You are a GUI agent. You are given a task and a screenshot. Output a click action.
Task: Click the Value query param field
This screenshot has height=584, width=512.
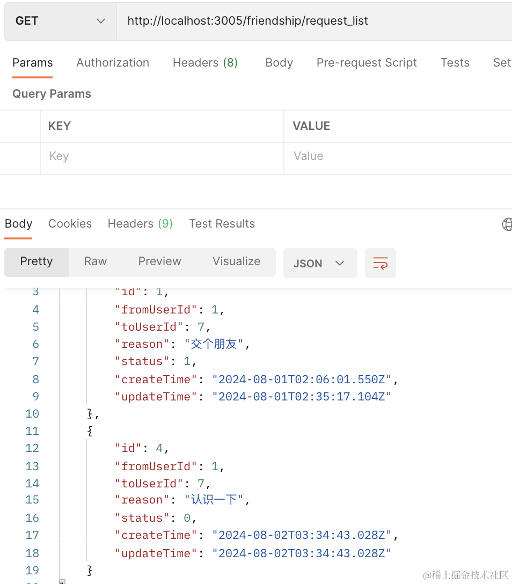(x=397, y=156)
